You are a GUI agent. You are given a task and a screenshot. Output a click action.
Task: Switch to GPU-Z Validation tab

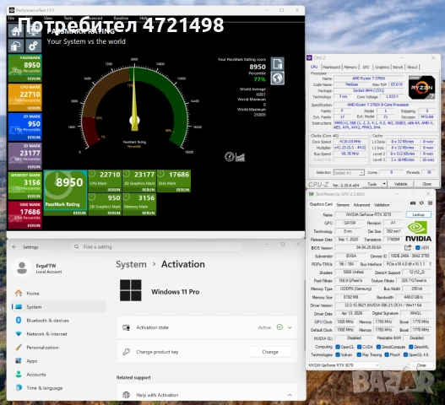click(382, 205)
